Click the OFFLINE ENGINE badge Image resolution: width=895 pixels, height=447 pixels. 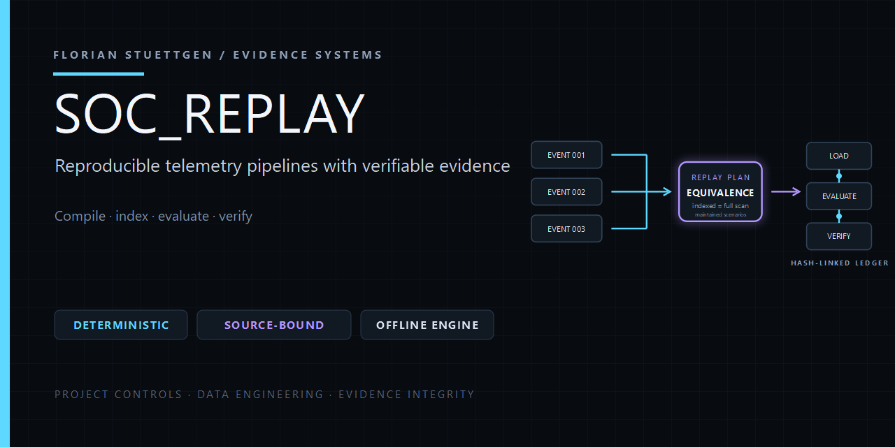coord(427,325)
